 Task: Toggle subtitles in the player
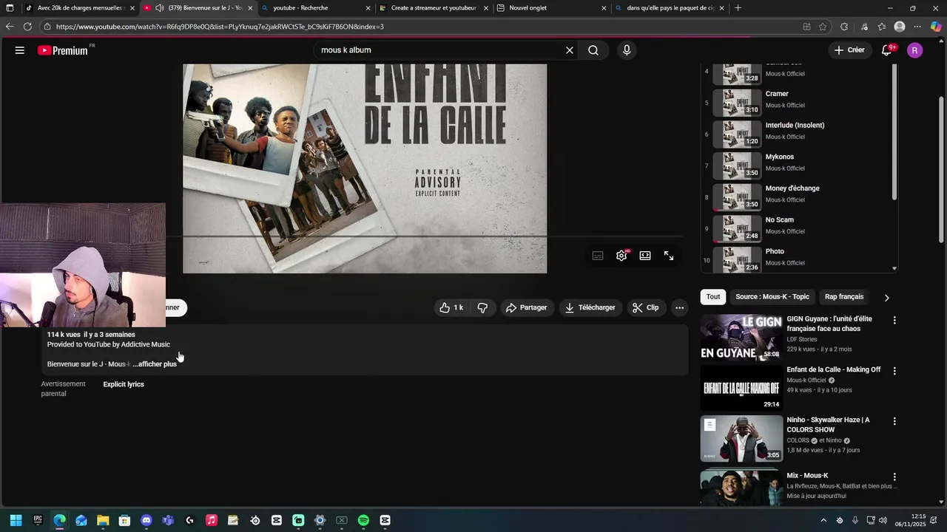pos(598,256)
